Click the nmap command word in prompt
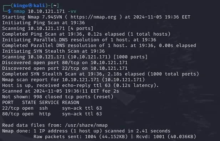 (19, 11)
